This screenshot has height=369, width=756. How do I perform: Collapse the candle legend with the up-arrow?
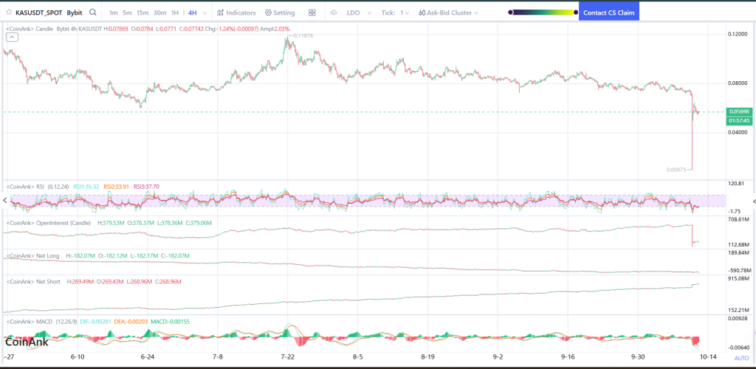(x=12, y=35)
